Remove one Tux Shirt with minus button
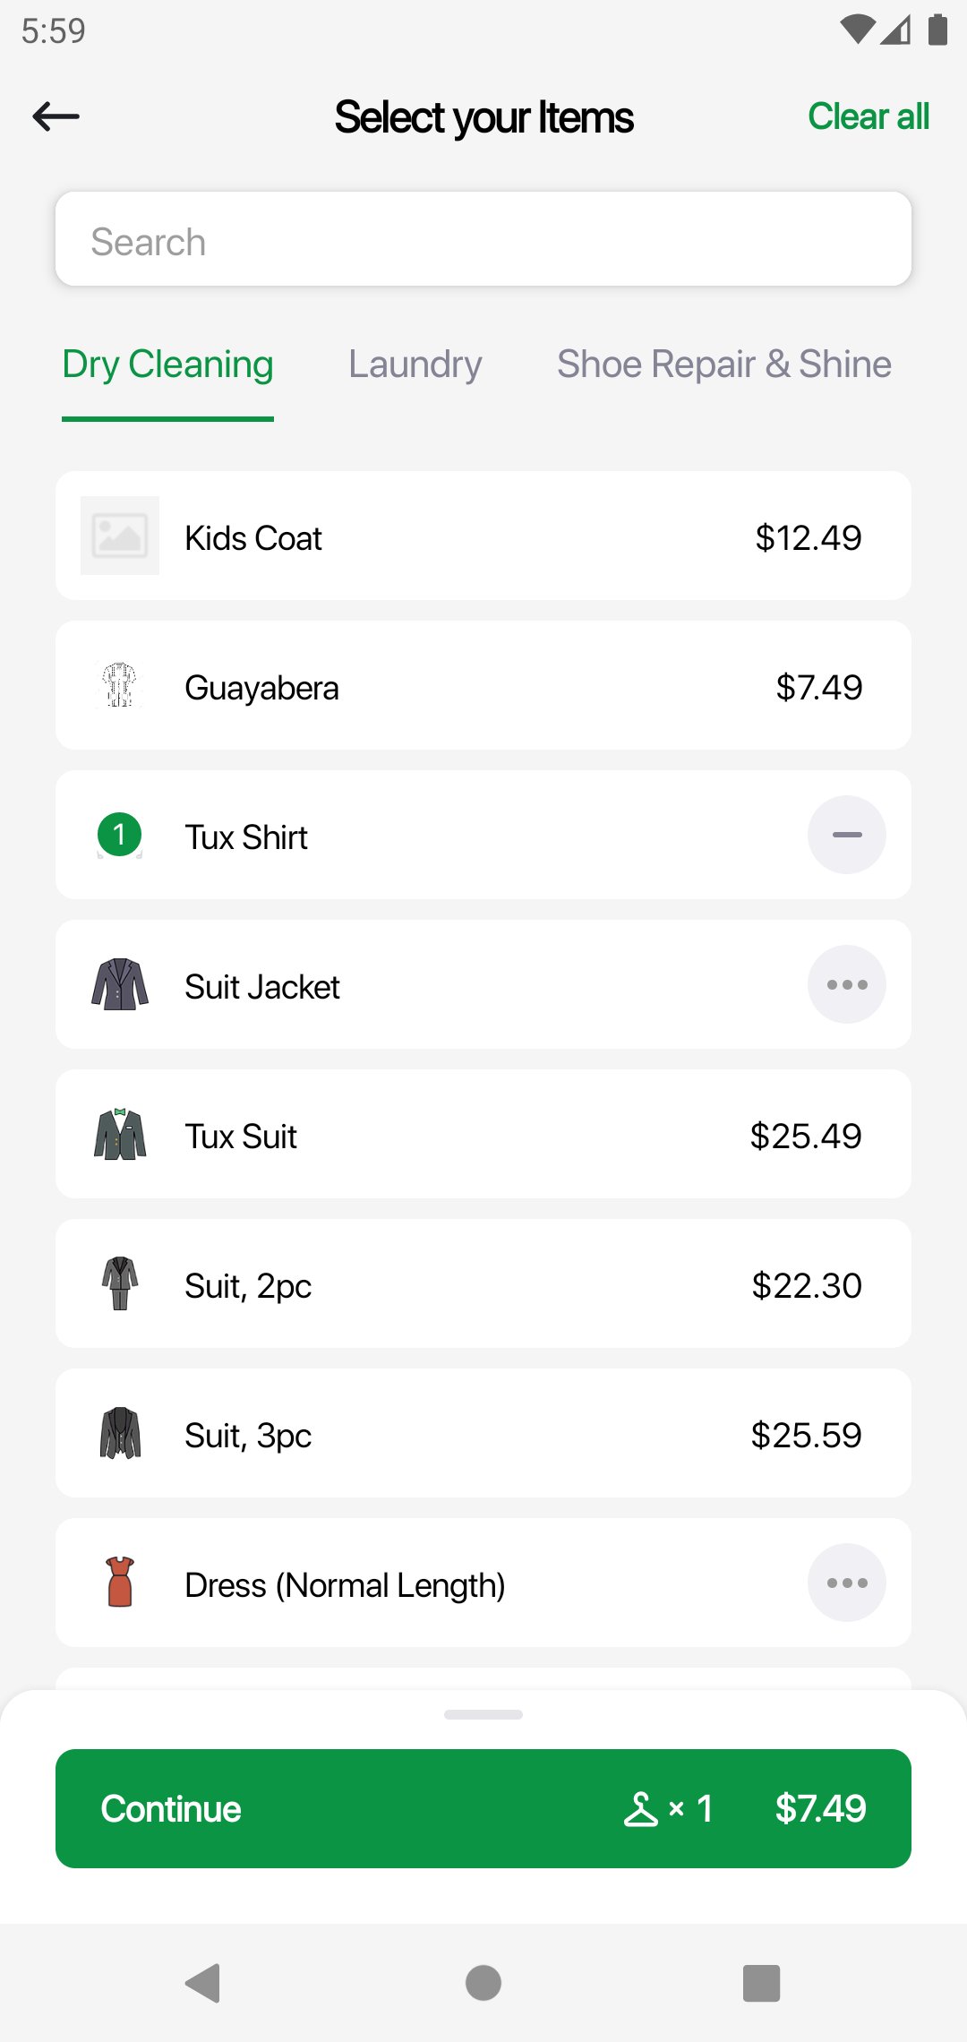This screenshot has height=2042, width=967. click(846, 835)
